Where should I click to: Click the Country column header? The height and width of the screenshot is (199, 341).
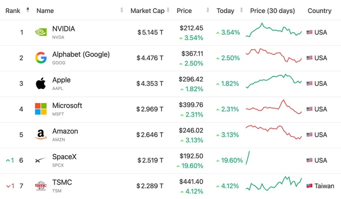point(319,11)
